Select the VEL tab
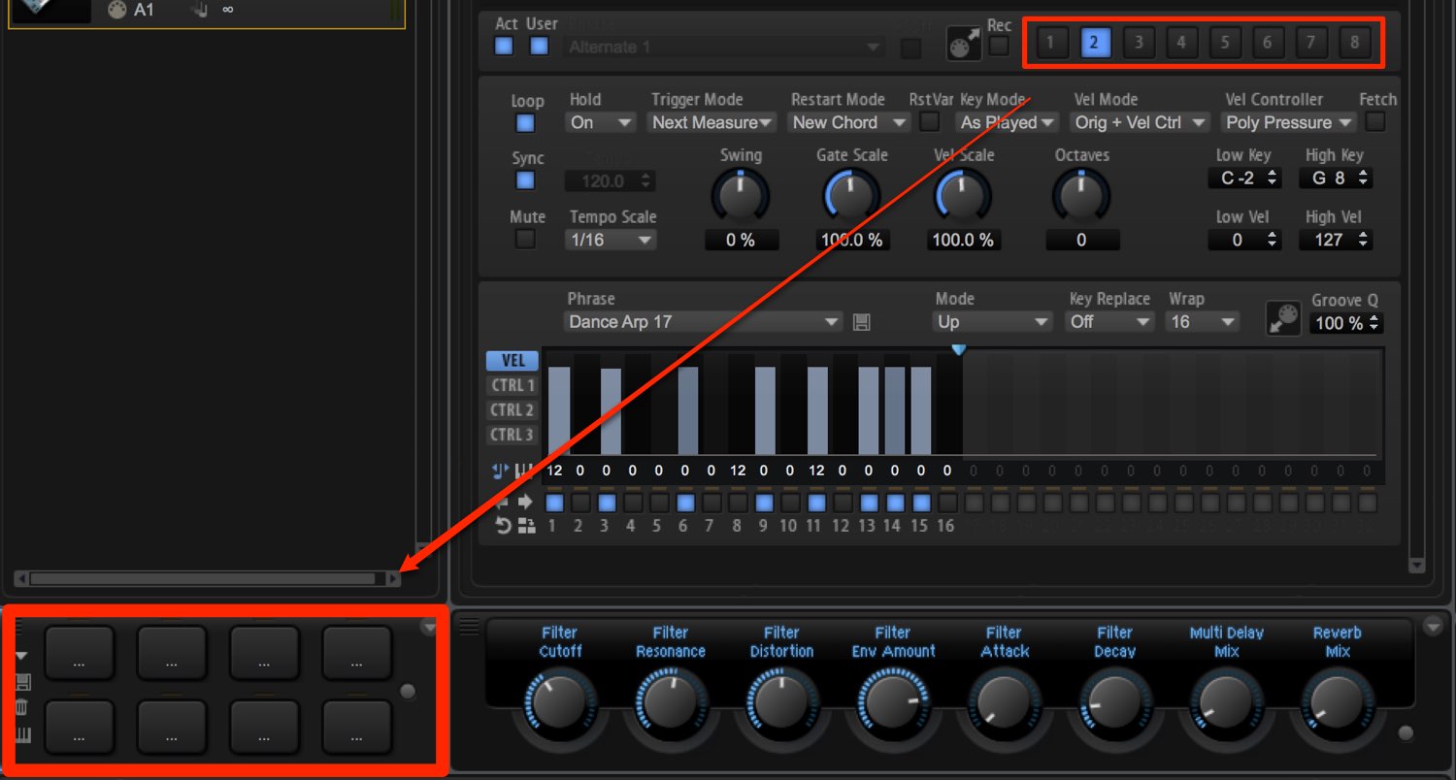 tap(513, 360)
